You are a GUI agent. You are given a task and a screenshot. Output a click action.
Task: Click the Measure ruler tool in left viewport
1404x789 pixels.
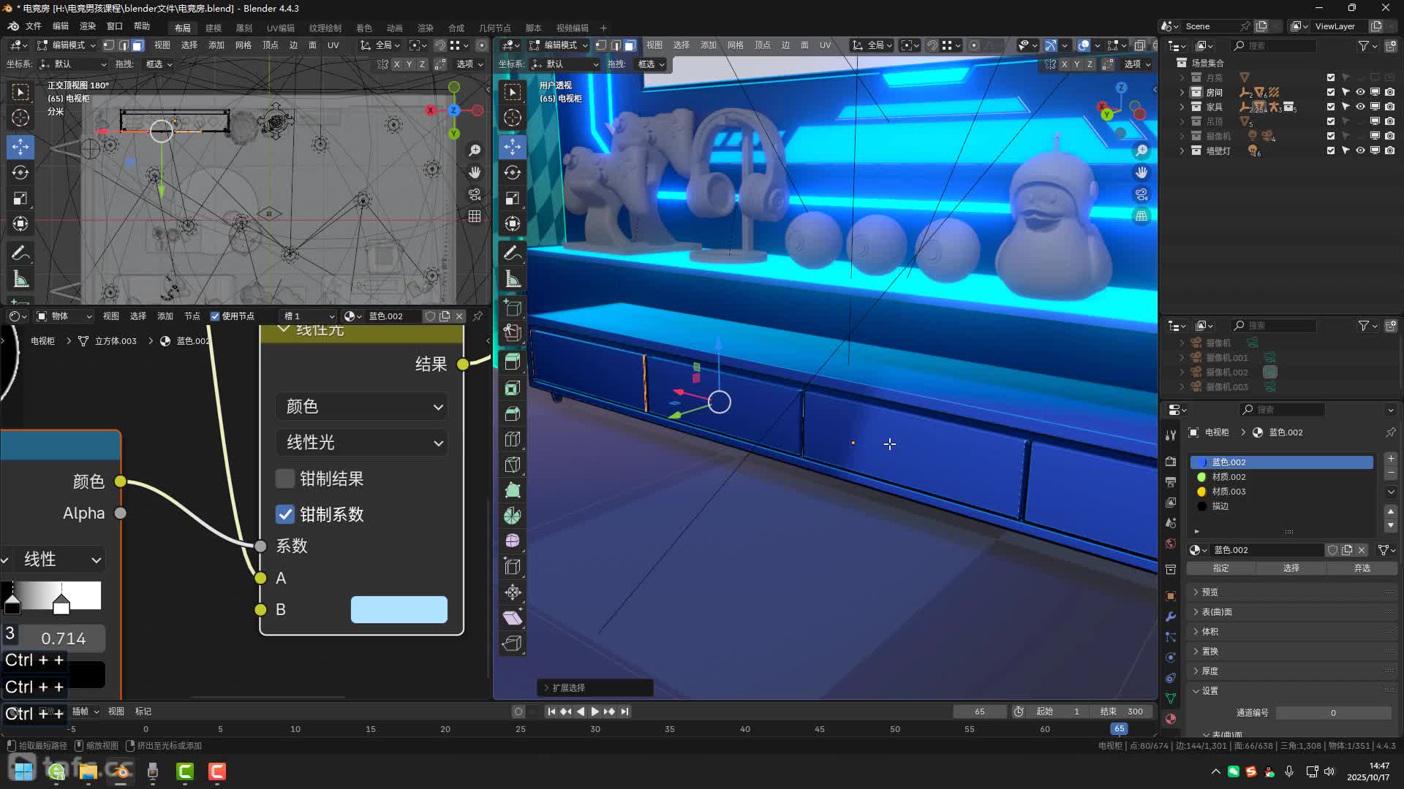click(x=20, y=280)
